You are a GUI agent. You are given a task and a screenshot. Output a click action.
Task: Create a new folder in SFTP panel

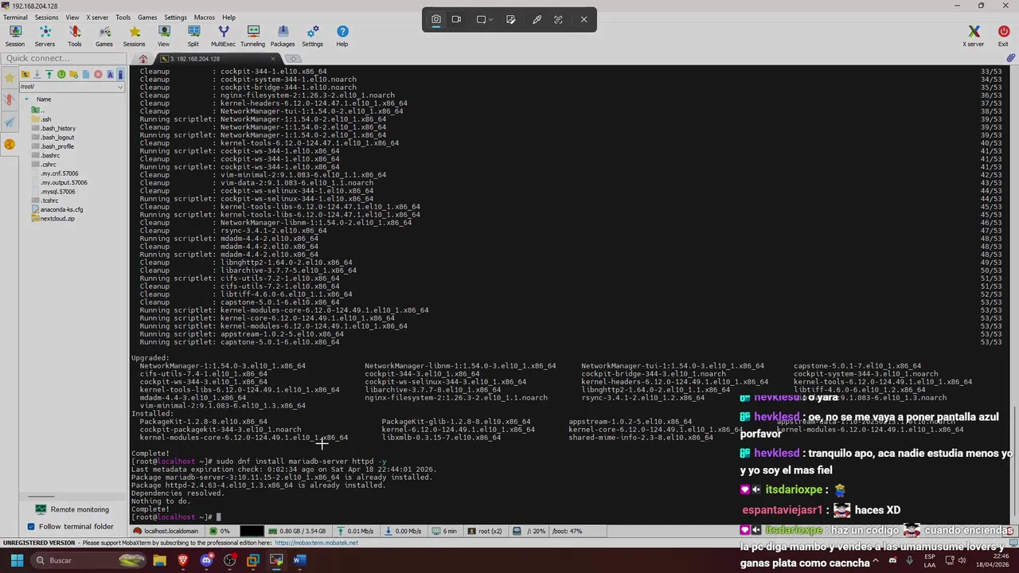tap(73, 74)
